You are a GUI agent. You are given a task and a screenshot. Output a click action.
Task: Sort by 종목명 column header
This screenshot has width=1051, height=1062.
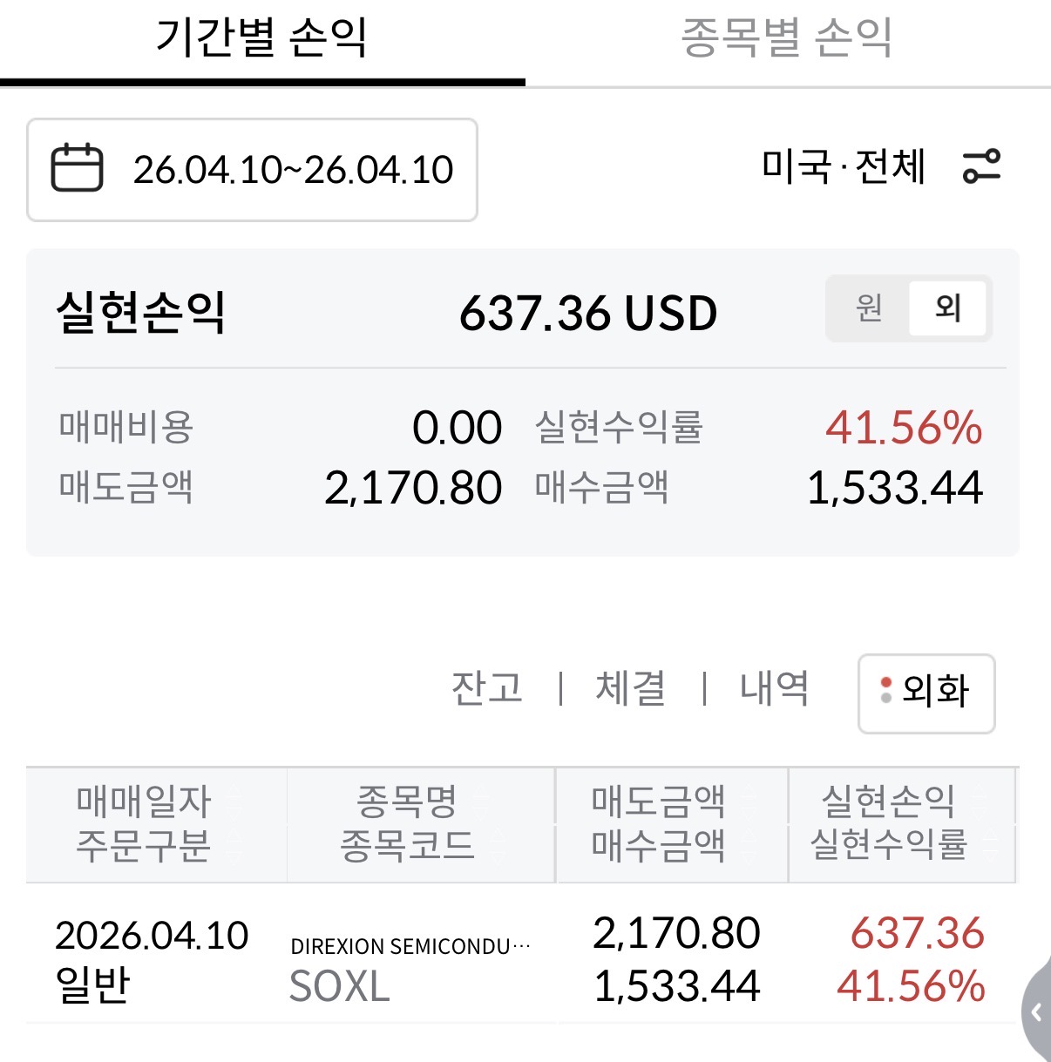[407, 801]
